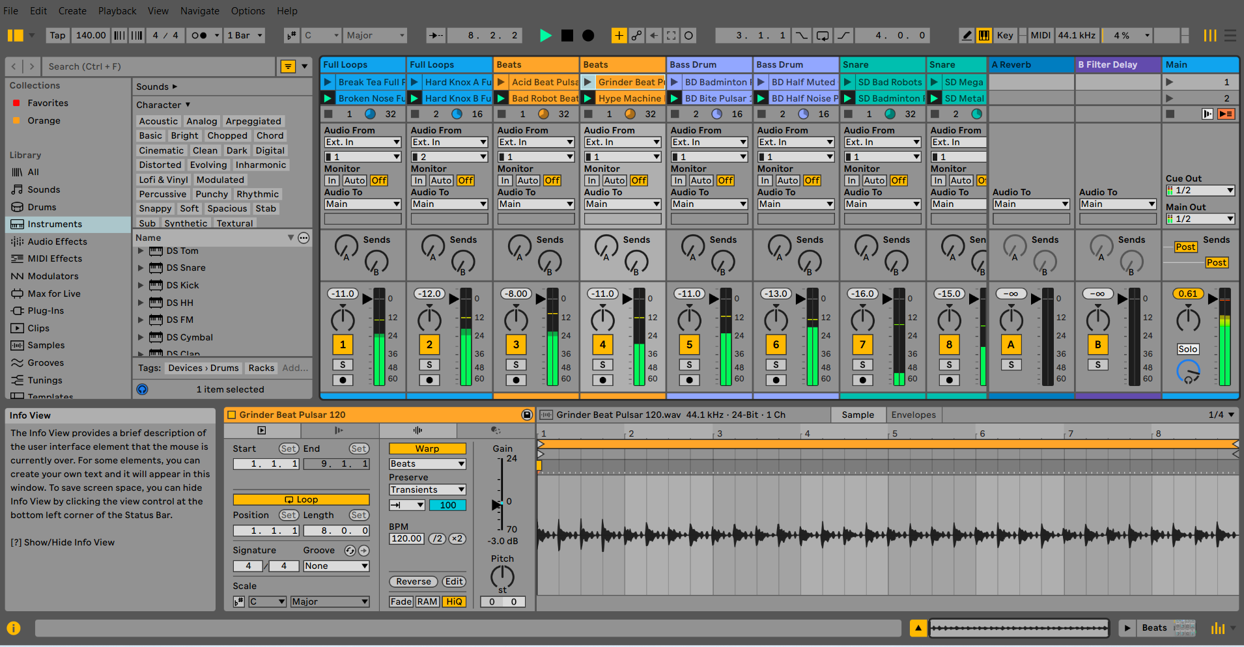This screenshot has height=647, width=1244.
Task: Open the Audio To dropdown on track 1
Action: click(362, 204)
